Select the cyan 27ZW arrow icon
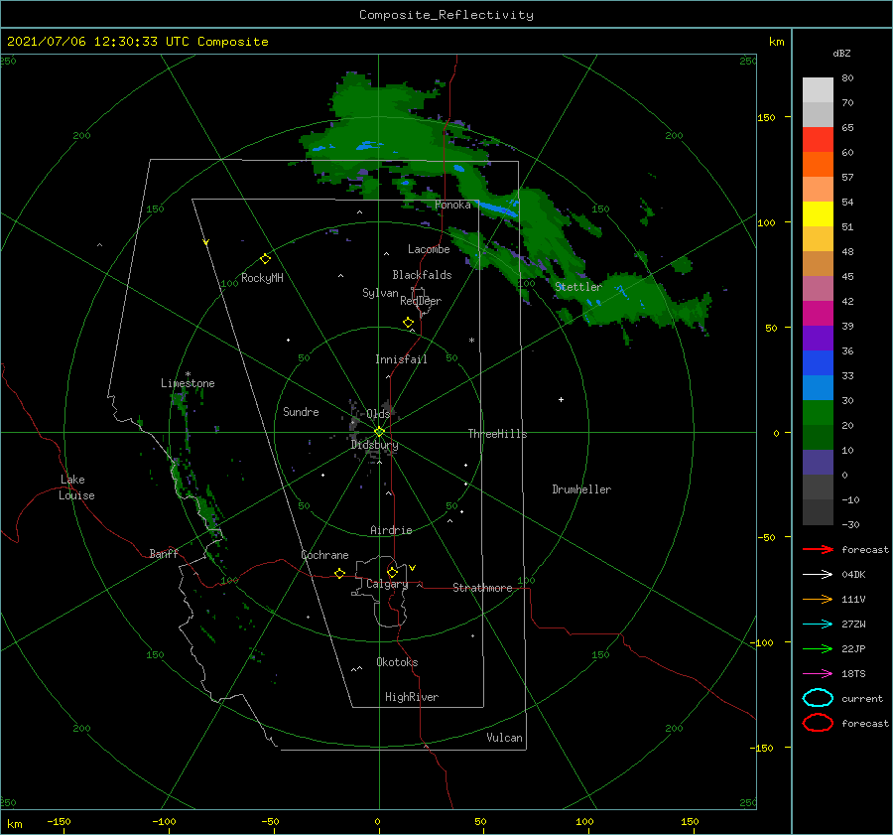The image size is (893, 835). tap(818, 625)
